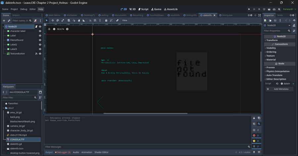Viewport: 298px width, 156px height.
Task: Open the documentation for Node2D
Action: [x=294, y=25]
